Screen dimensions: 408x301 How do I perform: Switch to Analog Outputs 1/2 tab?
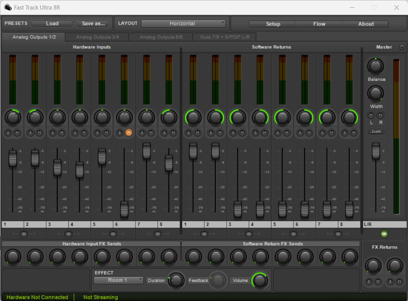click(34, 37)
